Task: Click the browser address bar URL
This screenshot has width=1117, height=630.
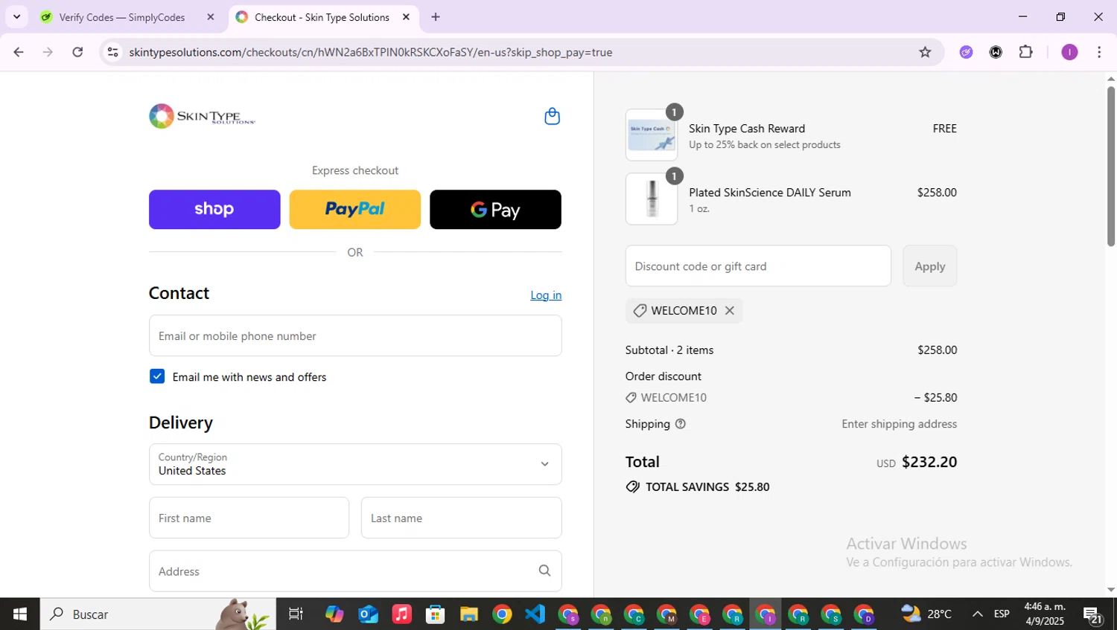Action: 370,52
